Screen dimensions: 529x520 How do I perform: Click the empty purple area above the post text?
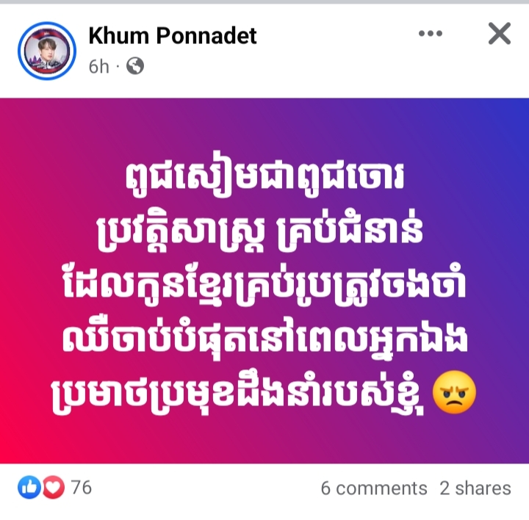tap(264, 128)
